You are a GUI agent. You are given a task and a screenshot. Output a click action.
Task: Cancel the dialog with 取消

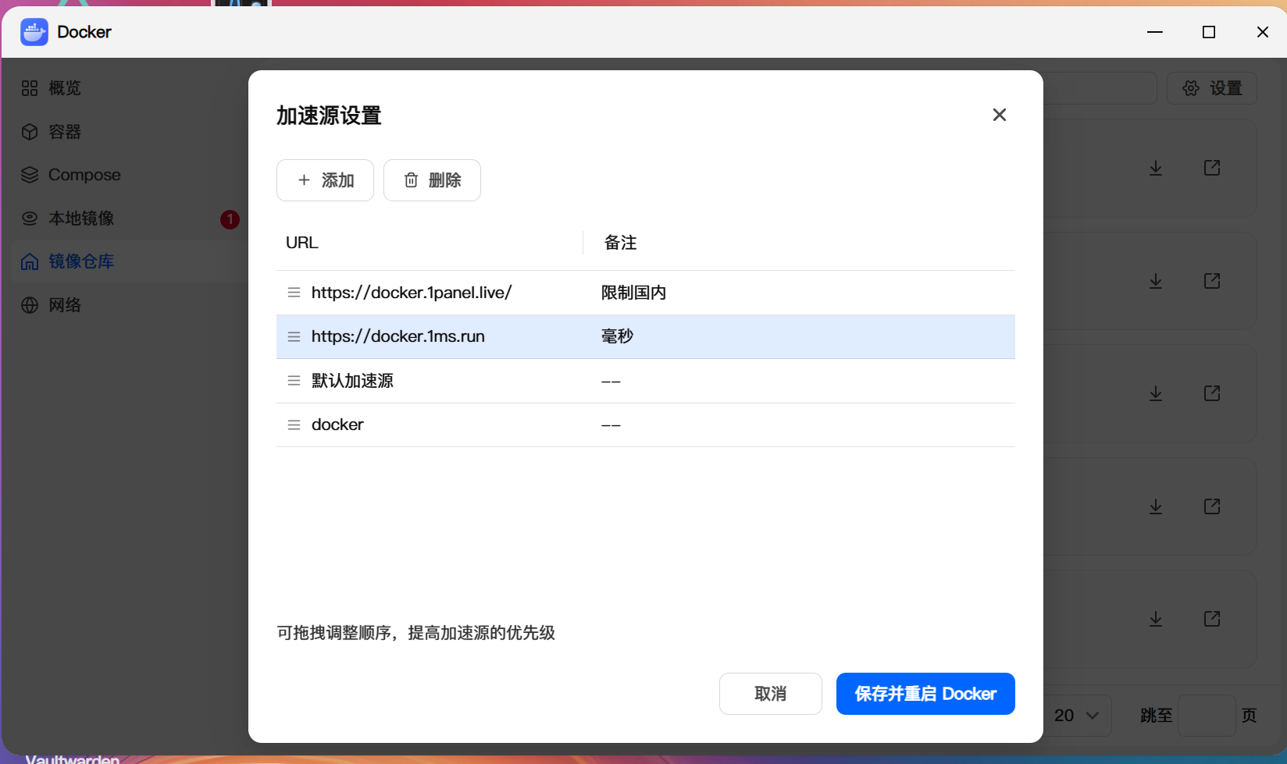click(x=771, y=694)
